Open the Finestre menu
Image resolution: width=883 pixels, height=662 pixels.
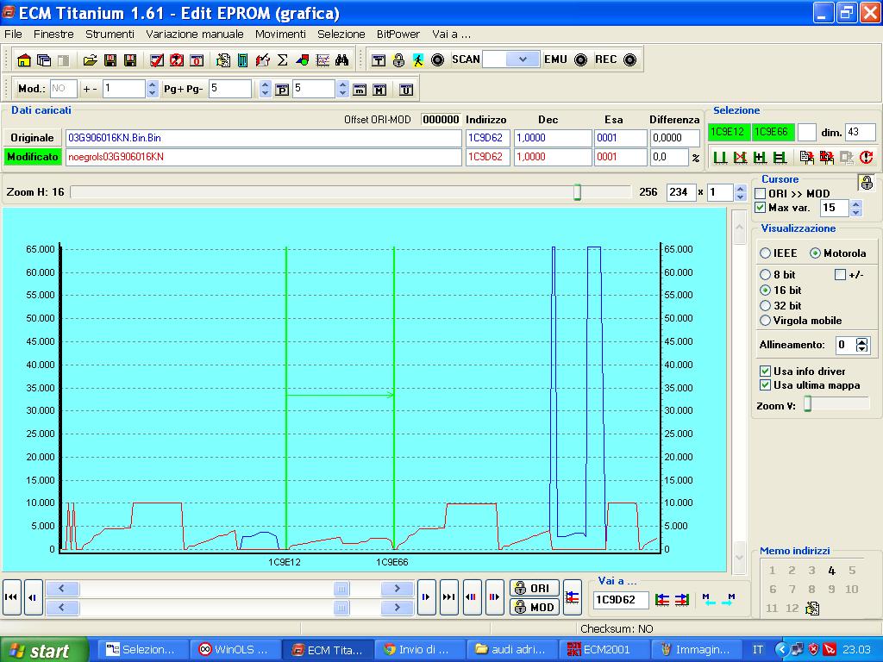pos(53,34)
